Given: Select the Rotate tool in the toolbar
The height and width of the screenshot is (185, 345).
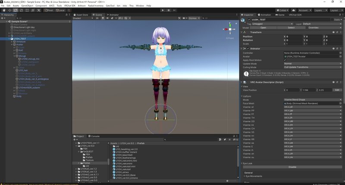Looking at the screenshot, I should point(16,10).
